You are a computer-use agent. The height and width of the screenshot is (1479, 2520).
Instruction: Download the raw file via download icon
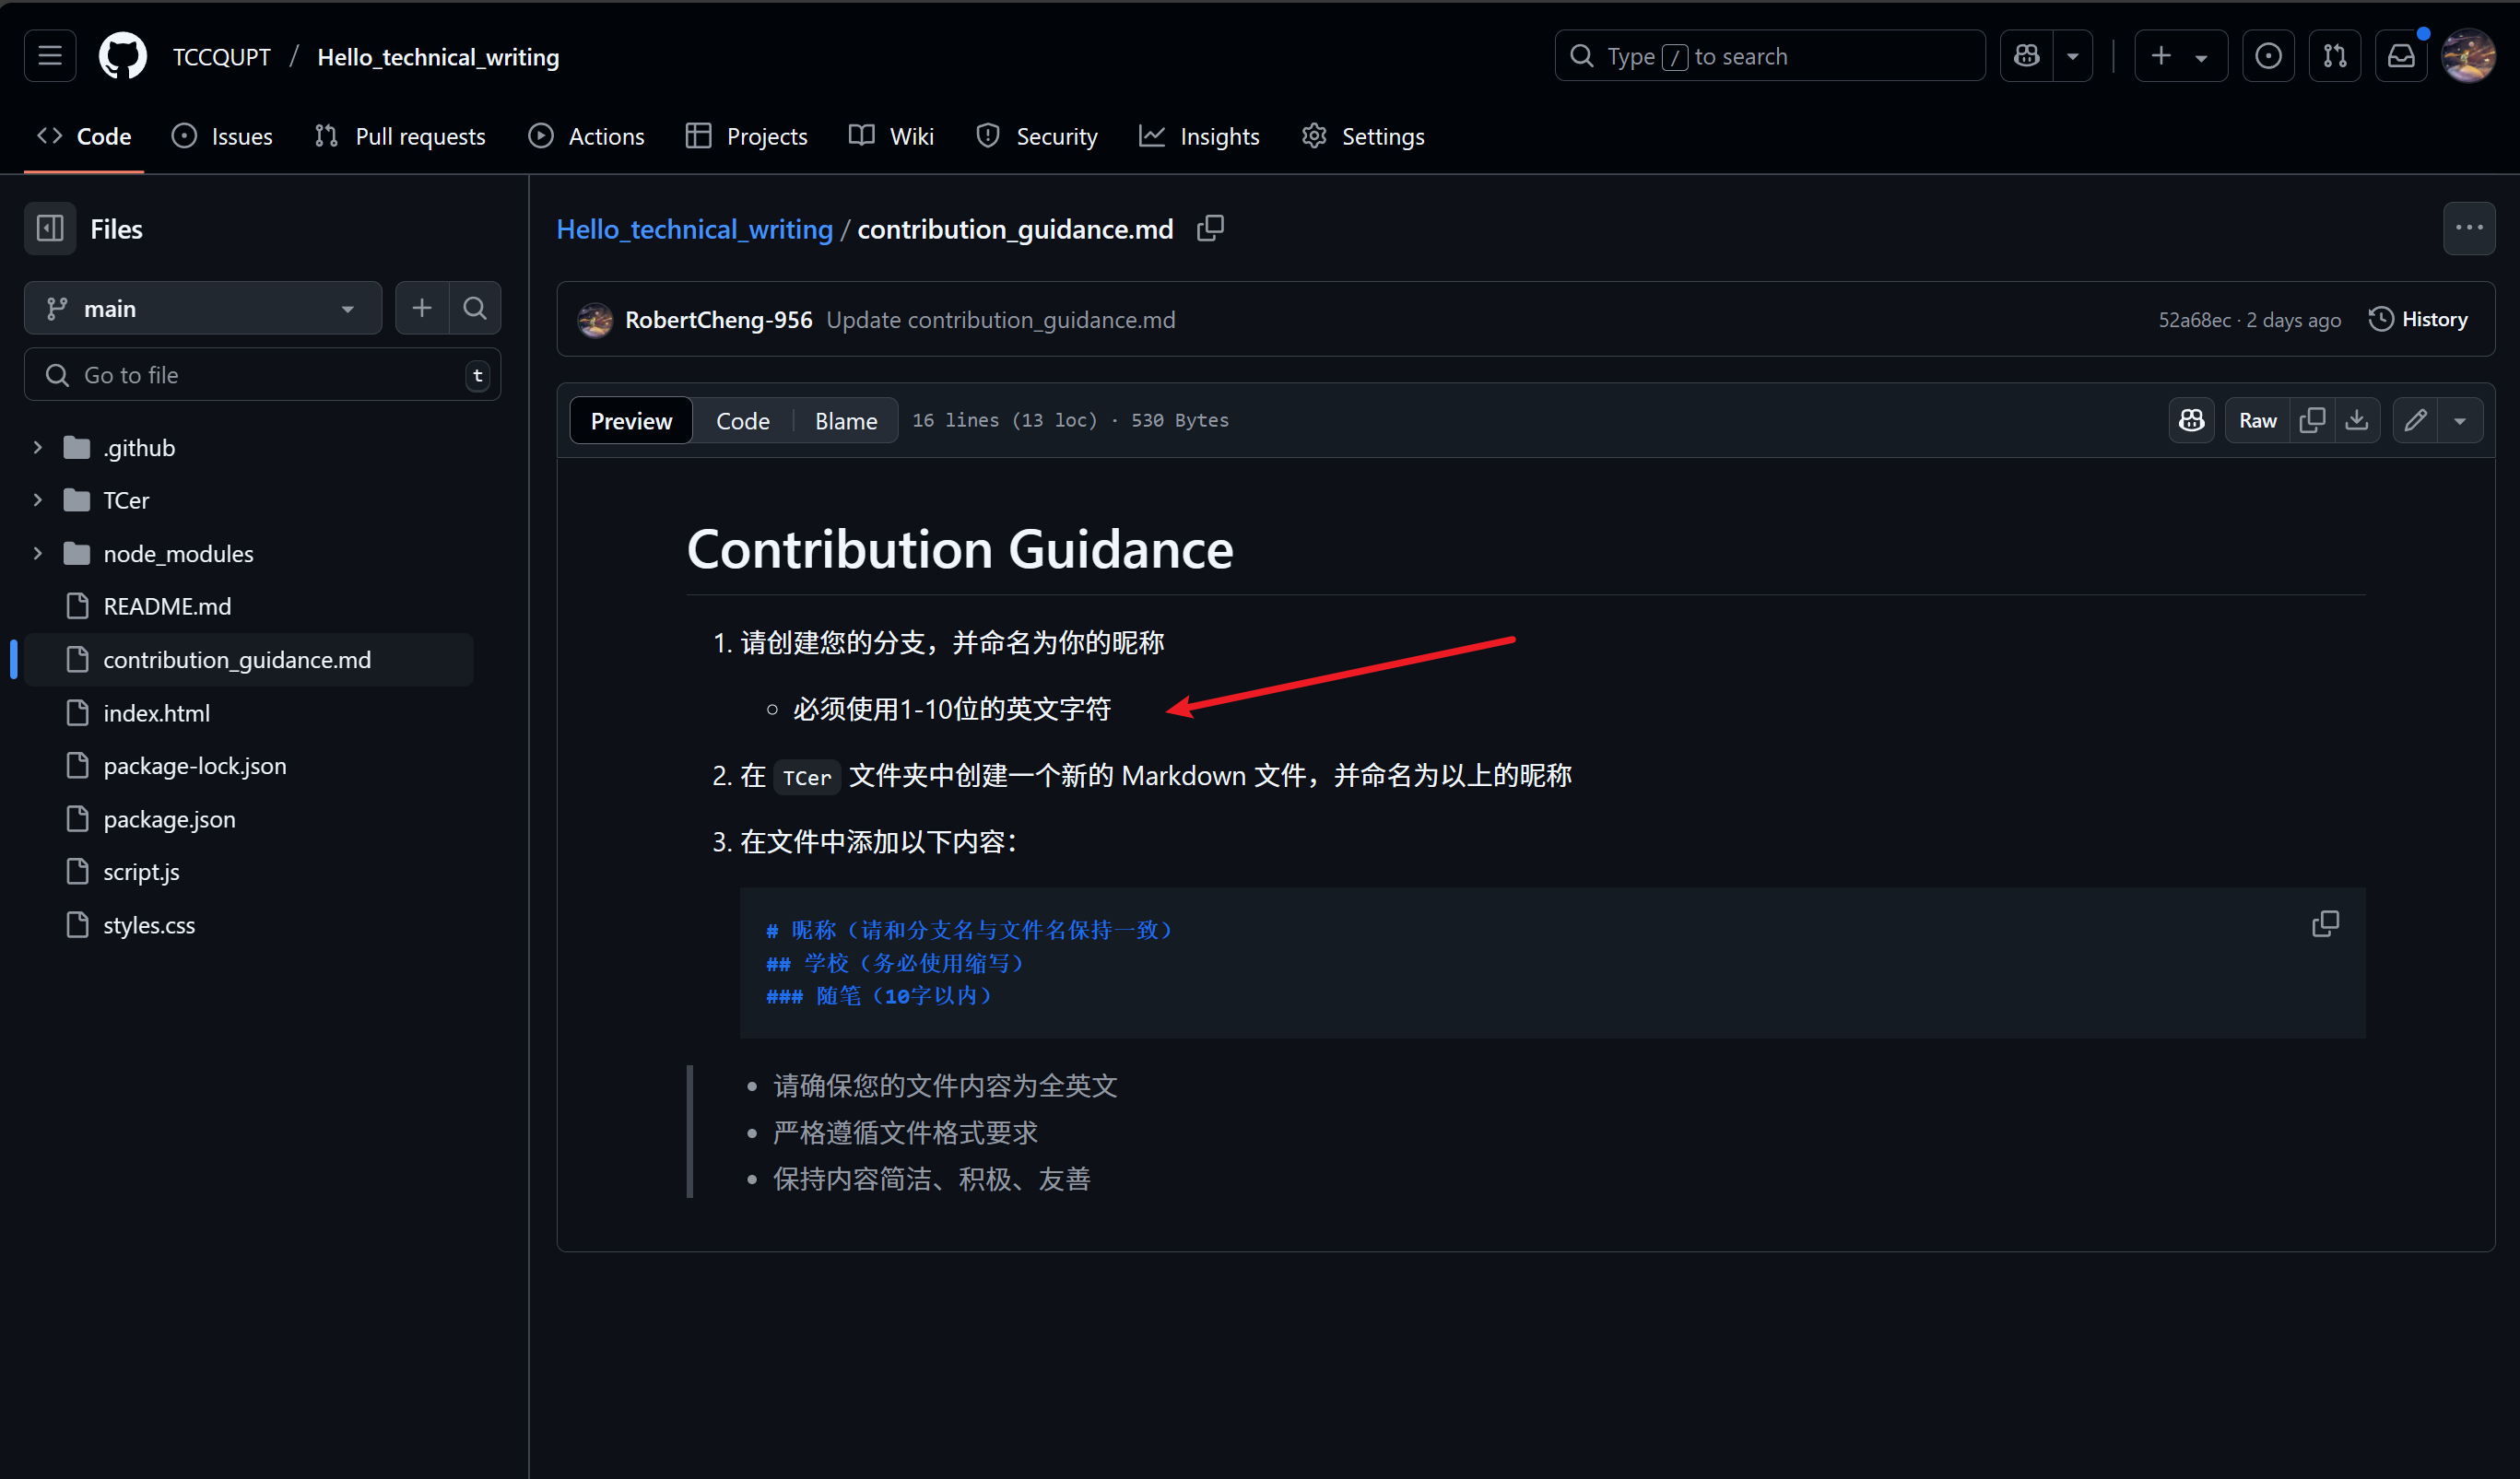2357,420
